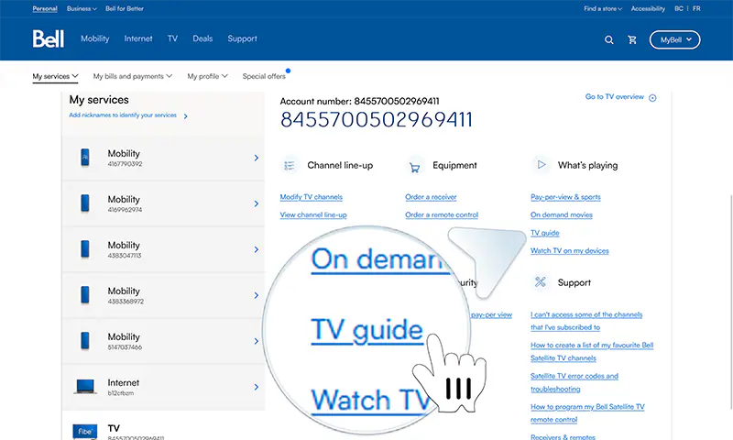Screen dimensions: 733x440
Task: Open the shopping cart icon
Action: click(x=632, y=40)
